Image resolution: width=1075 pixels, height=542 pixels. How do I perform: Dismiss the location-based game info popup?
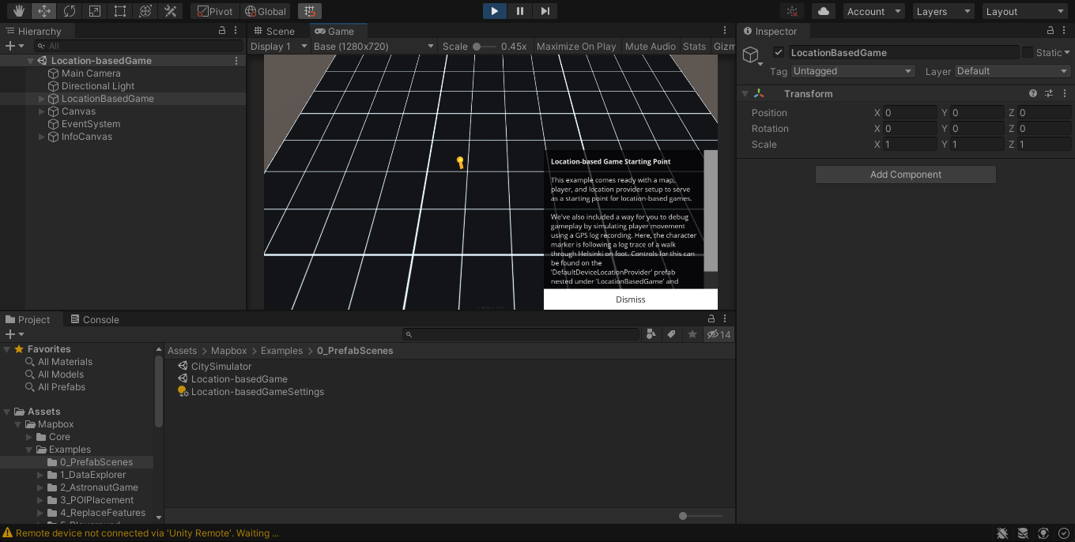[x=630, y=299]
